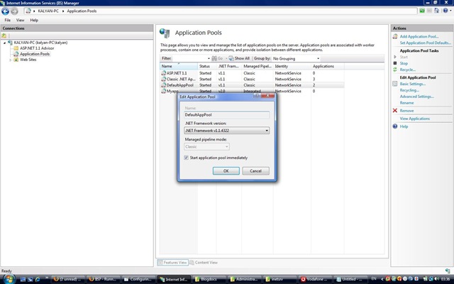The height and width of the screenshot is (284, 454).
Task: Sort by the Applications column header
Action: (328, 66)
